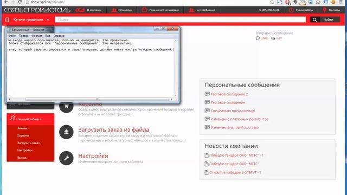This screenshot has height=195, width=347.
Task: Click the Личный кабинет sidebar header
Action: 30,119
